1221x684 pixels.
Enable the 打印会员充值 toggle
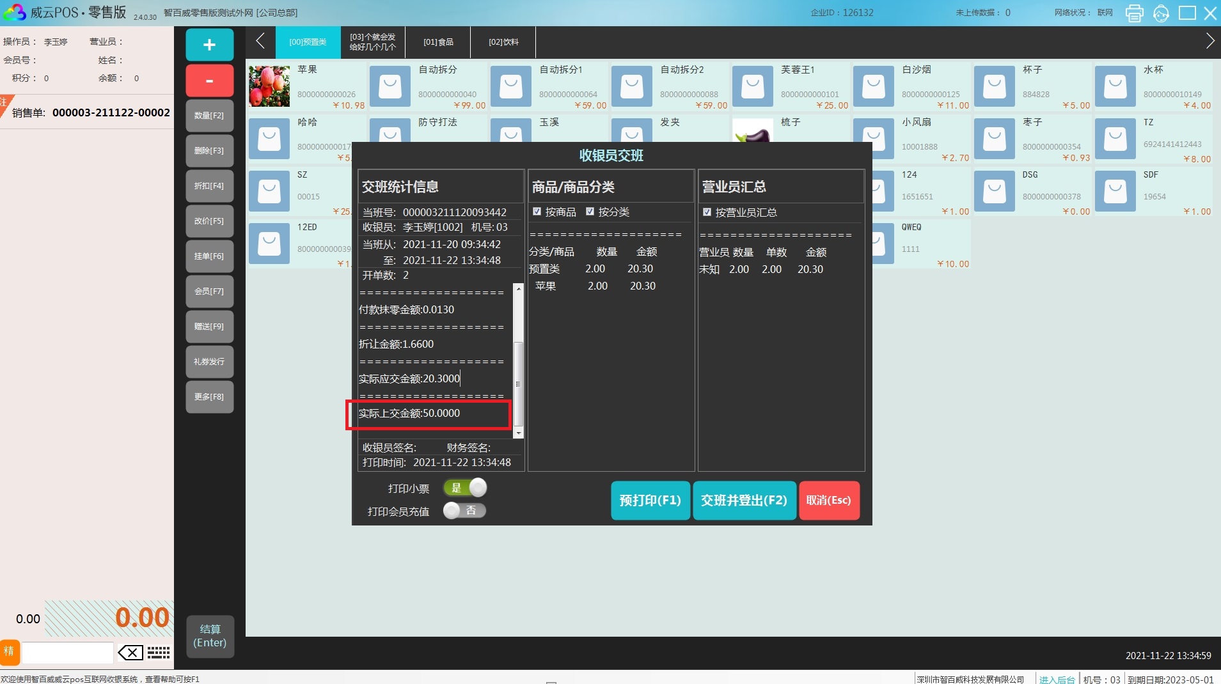click(465, 510)
